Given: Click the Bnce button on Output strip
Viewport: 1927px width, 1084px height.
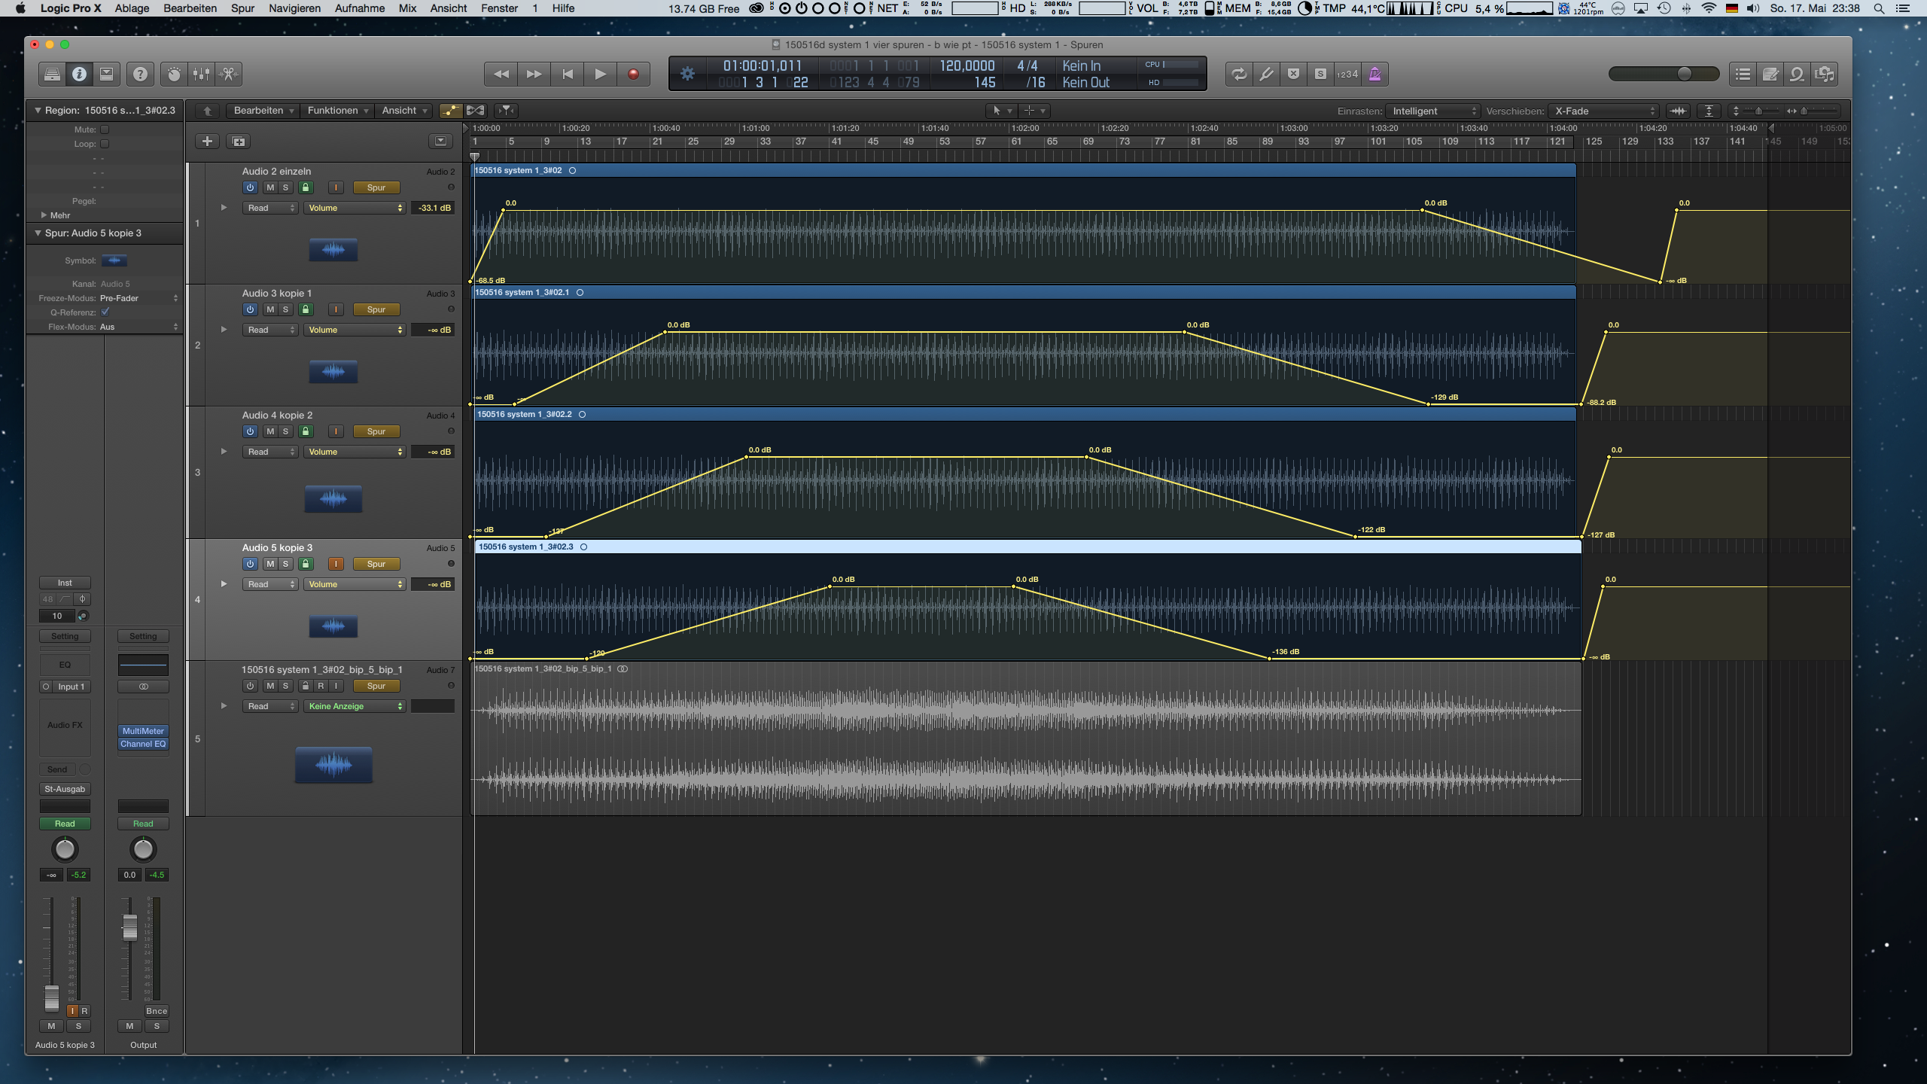Looking at the screenshot, I should [157, 1011].
